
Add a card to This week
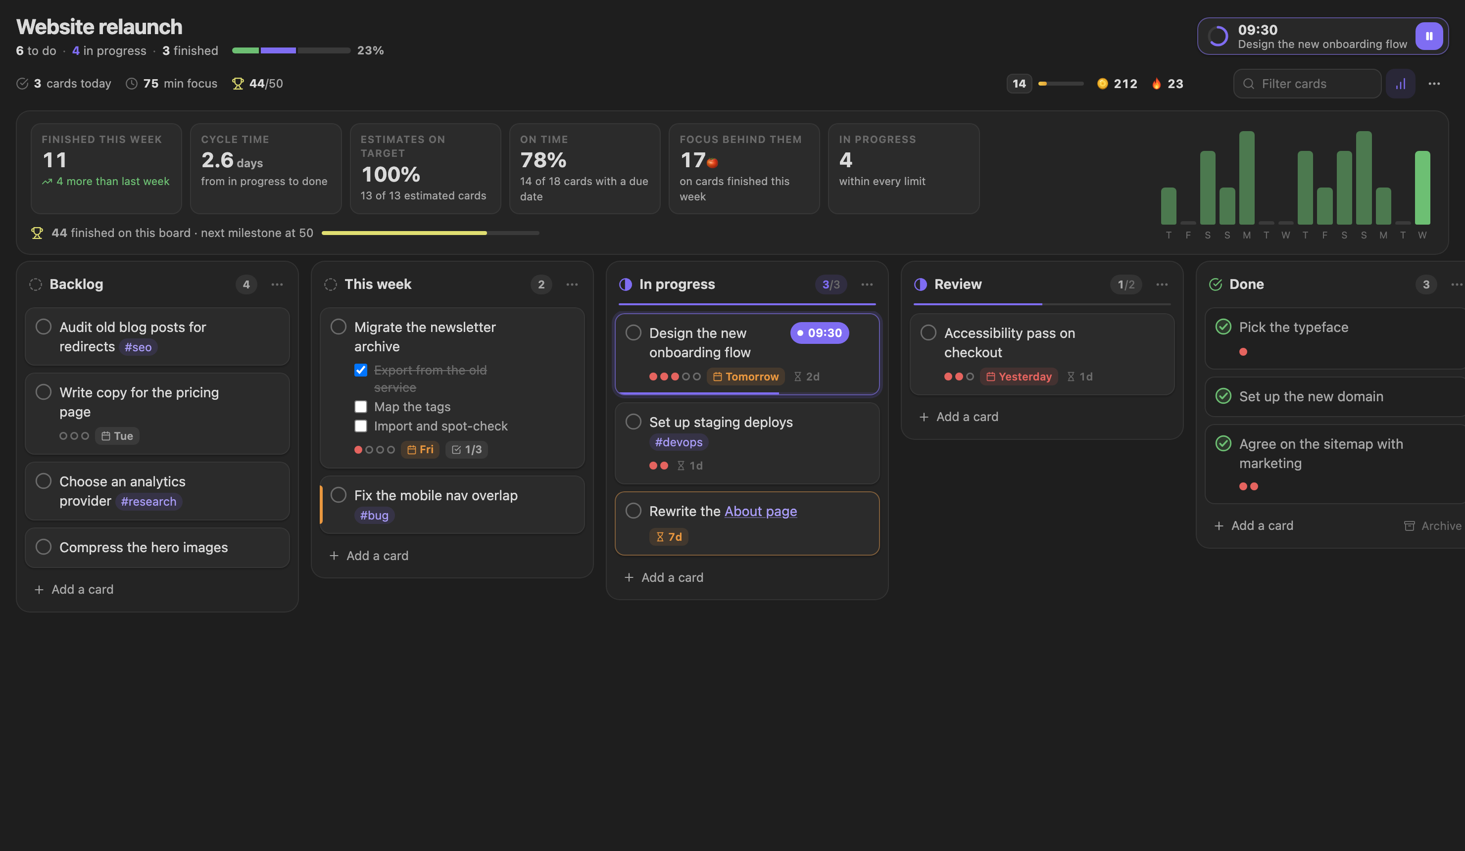[x=369, y=556]
